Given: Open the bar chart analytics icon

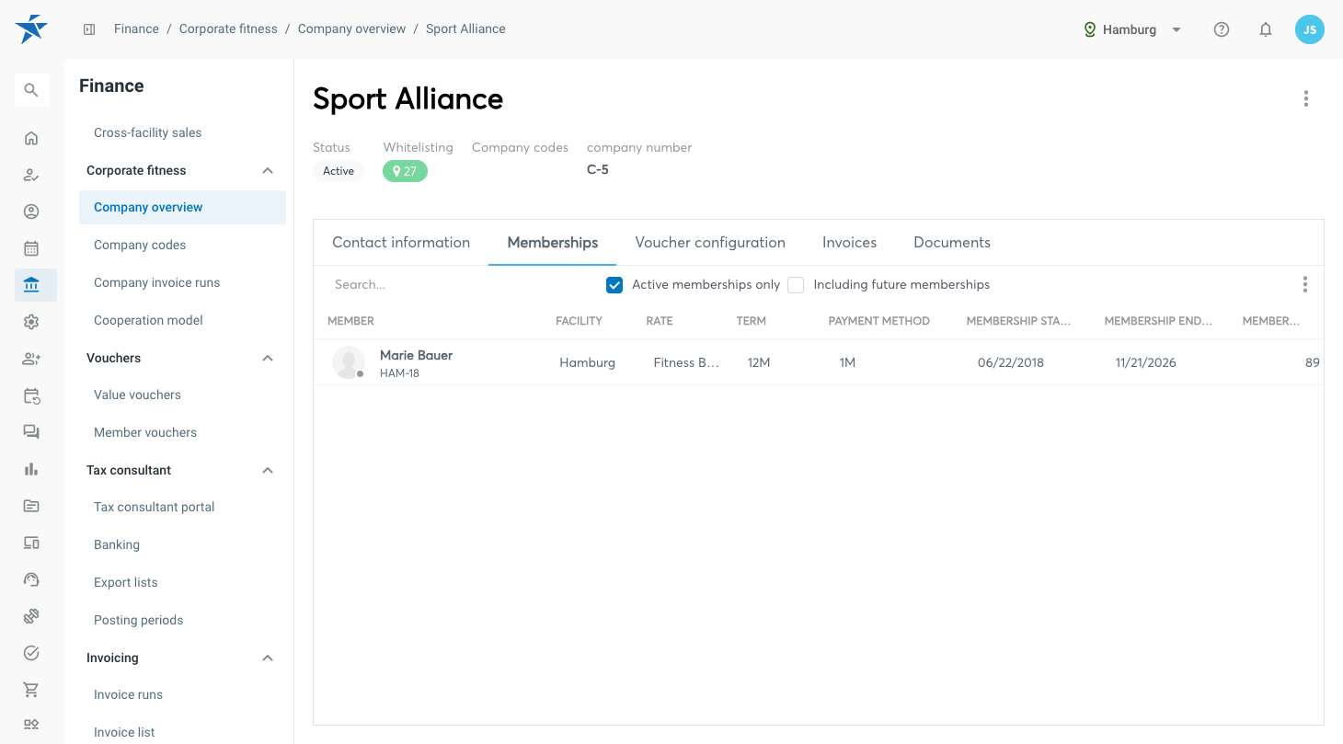Looking at the screenshot, I should click(31, 469).
